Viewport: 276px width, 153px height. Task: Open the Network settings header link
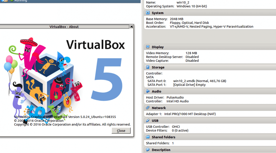coord(159,108)
